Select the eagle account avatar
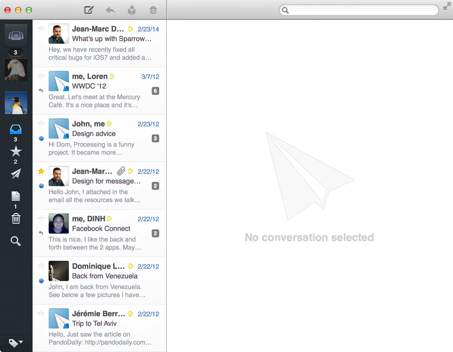Viewport: 453px width, 352px height. (x=16, y=69)
